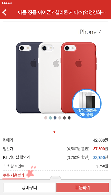Tap the signal strength dots in status bar
This screenshot has height=195, width=111.
click(7, 3)
